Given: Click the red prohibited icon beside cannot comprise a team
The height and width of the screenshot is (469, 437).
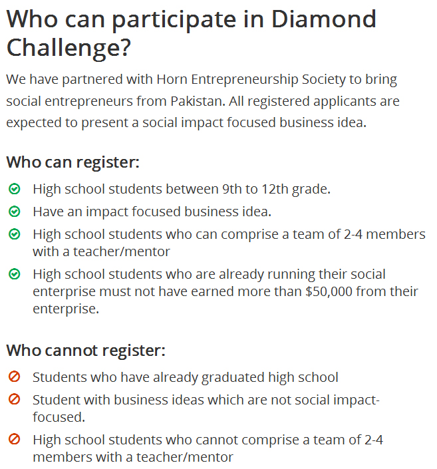Looking at the screenshot, I should (15, 440).
